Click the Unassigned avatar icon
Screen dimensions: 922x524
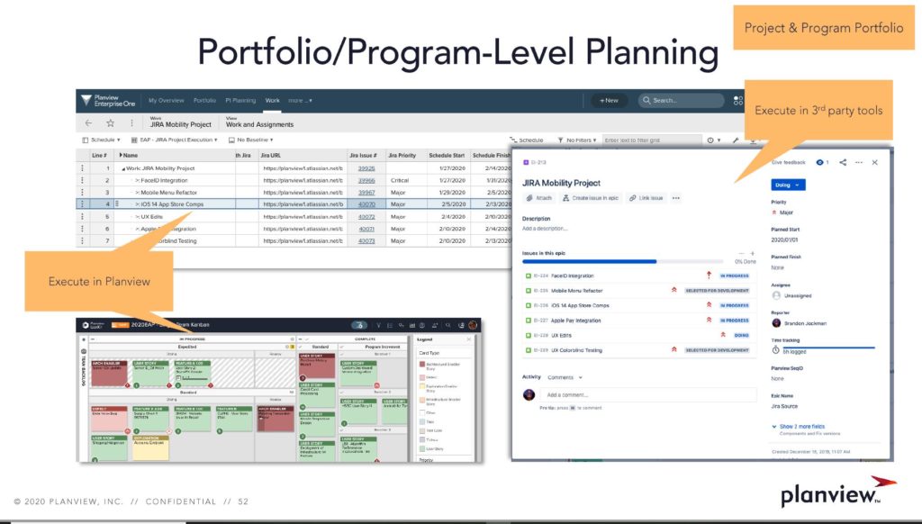pyautogui.click(x=776, y=295)
